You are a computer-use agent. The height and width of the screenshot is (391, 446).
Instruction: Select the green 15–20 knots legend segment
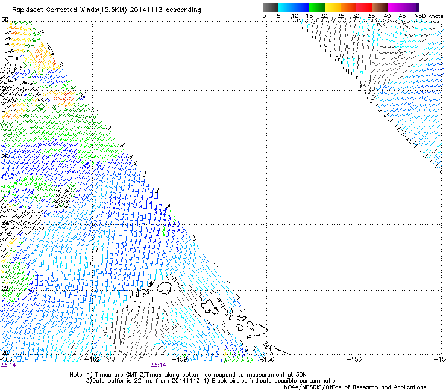click(317, 7)
